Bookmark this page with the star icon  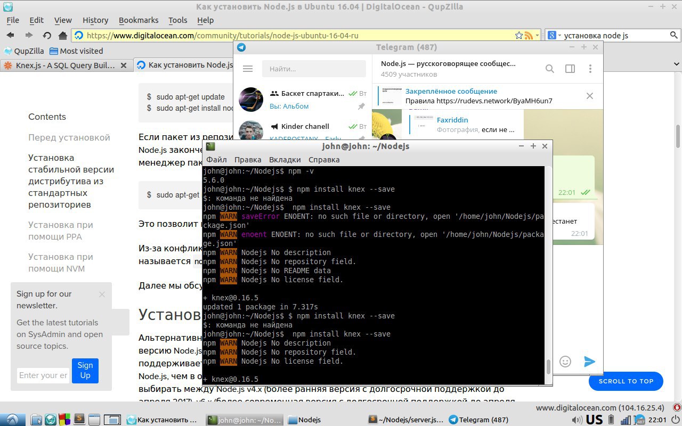coord(519,35)
